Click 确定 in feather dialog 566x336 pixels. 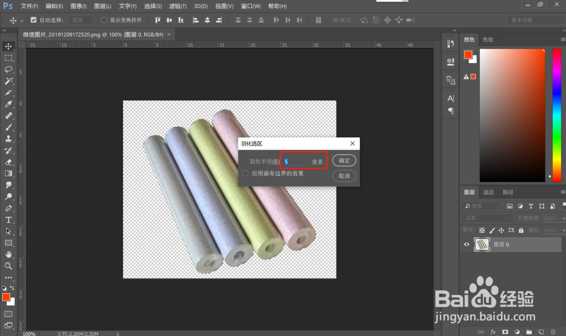tap(344, 161)
